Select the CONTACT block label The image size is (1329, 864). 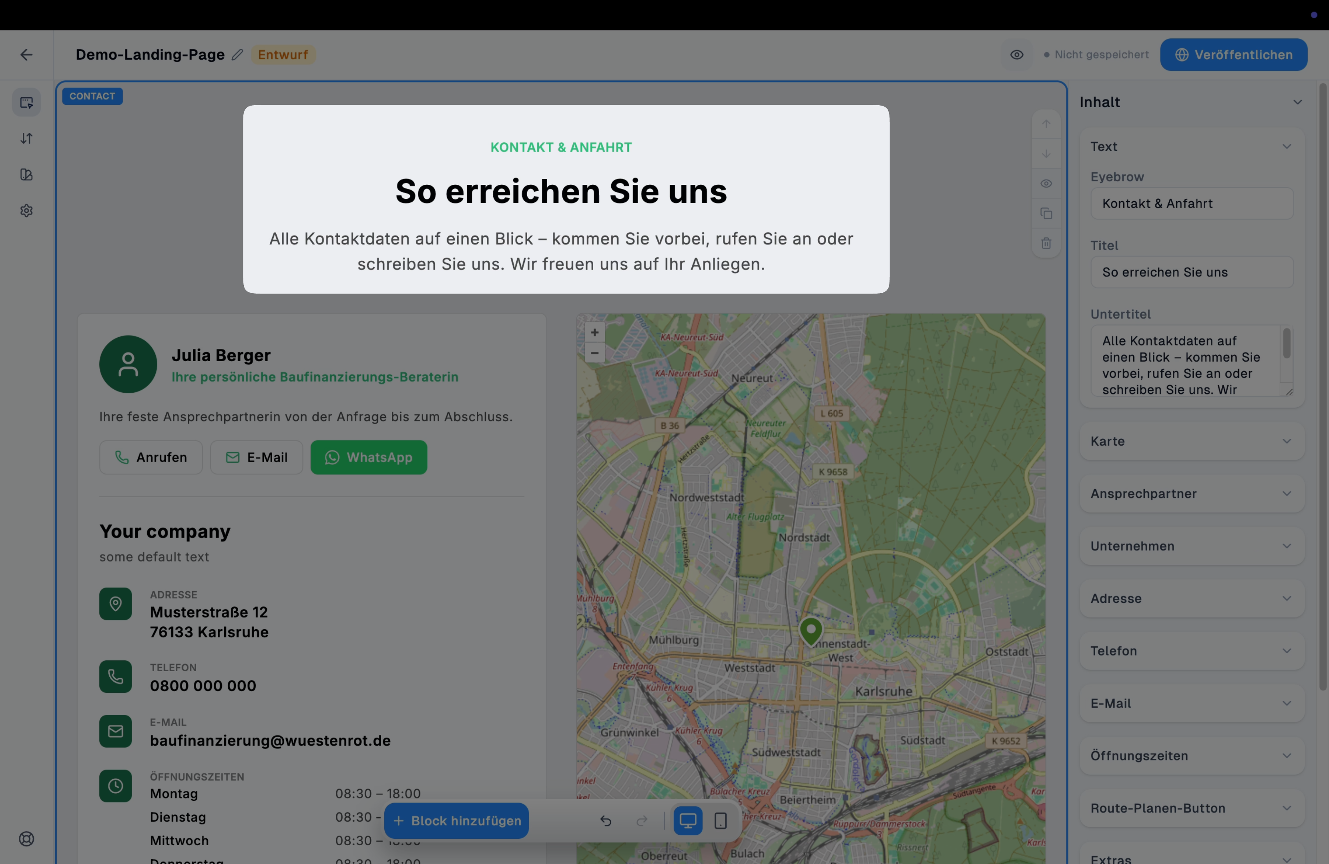[92, 96]
